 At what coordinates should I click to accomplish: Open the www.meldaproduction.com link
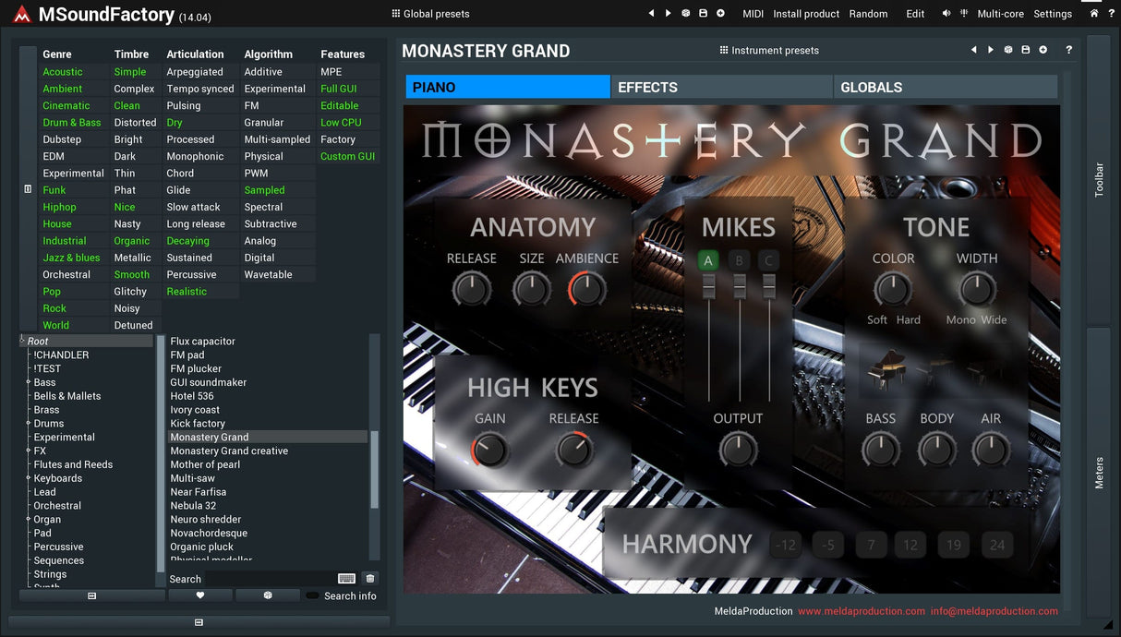pos(861,611)
